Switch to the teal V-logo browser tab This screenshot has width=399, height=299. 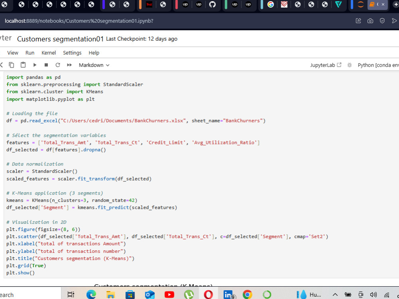tap(338, 4)
